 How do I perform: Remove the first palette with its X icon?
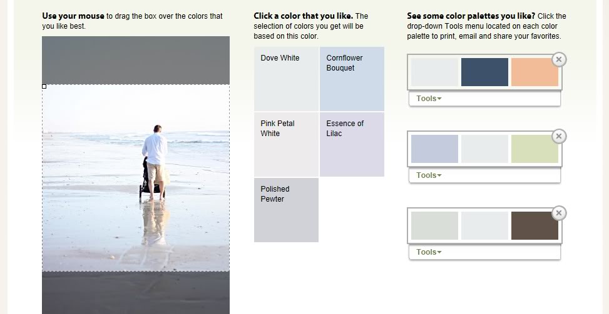[x=559, y=60]
